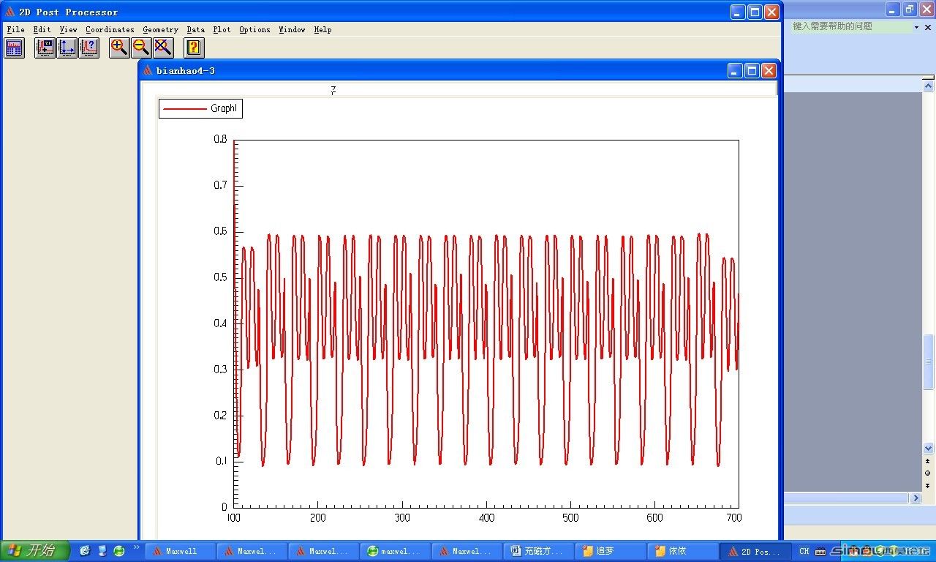Open the calculator toolbar icon
This screenshot has width=936, height=562.
click(x=15, y=48)
